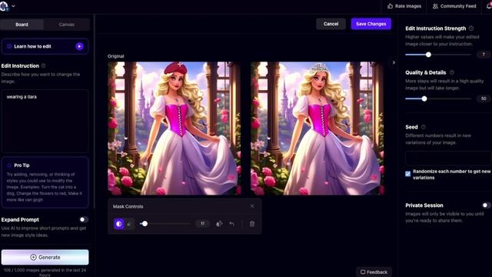Select the mask eraser tool

coord(129,224)
